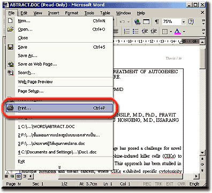
Task: Apply numbered list formatting
Action: [x=127, y=32]
